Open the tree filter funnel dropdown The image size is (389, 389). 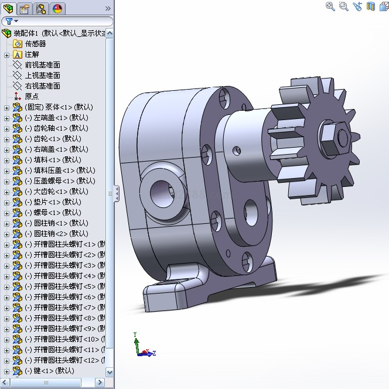tap(11, 22)
